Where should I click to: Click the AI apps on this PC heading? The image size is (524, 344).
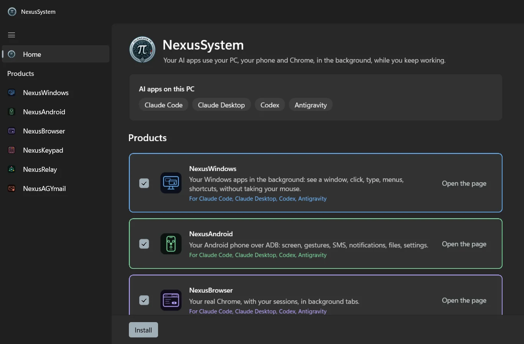click(x=166, y=89)
